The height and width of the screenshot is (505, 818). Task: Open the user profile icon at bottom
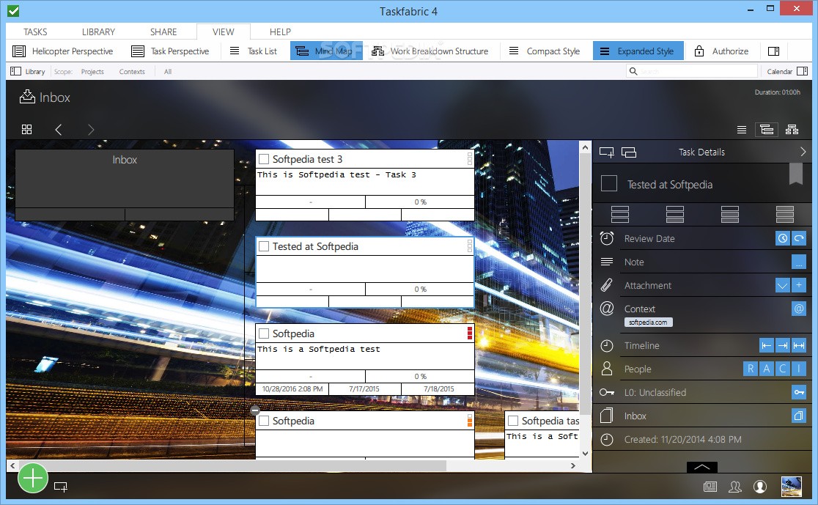click(x=760, y=486)
